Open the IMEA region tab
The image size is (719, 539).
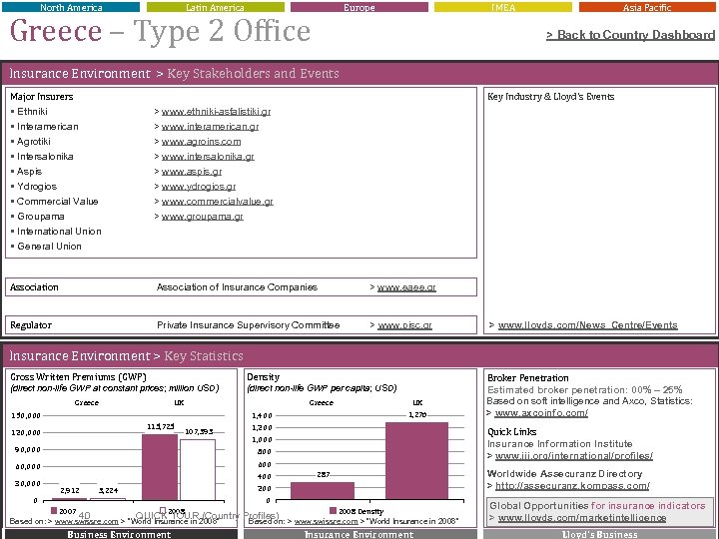coord(503,7)
